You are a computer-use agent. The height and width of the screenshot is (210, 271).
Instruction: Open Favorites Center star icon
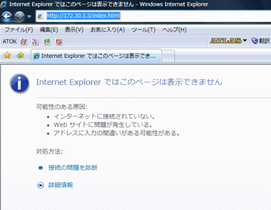pos(7,55)
